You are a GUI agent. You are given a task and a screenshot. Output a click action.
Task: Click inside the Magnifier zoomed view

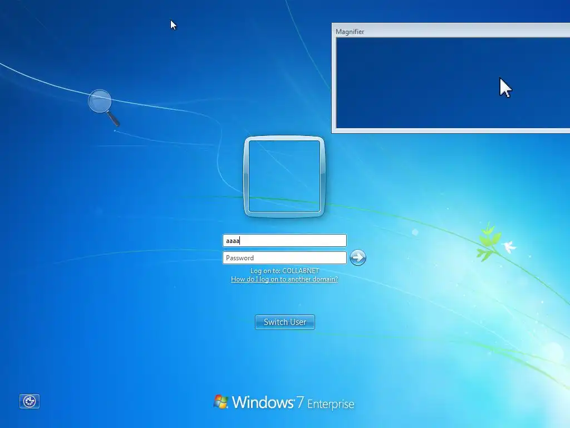pyautogui.click(x=453, y=83)
